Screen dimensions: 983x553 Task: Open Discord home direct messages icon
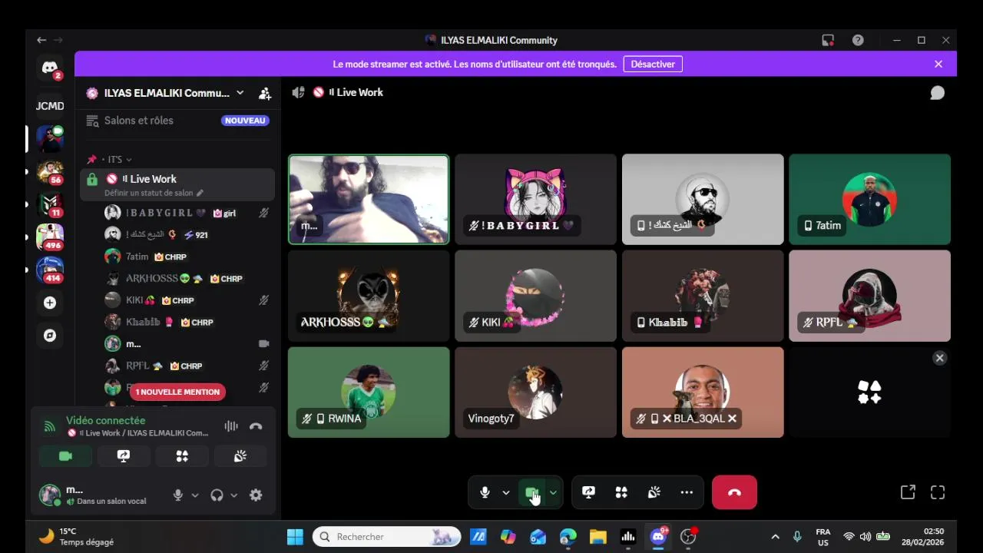point(50,68)
